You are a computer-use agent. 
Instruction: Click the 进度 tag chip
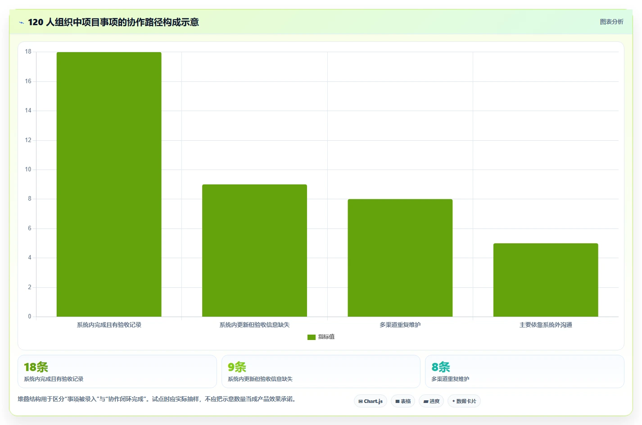click(x=431, y=401)
